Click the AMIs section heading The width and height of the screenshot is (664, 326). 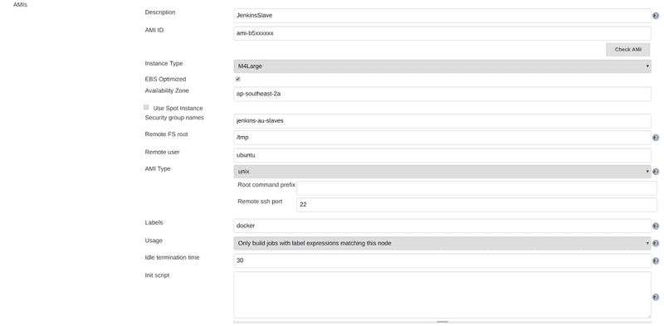pos(20,5)
